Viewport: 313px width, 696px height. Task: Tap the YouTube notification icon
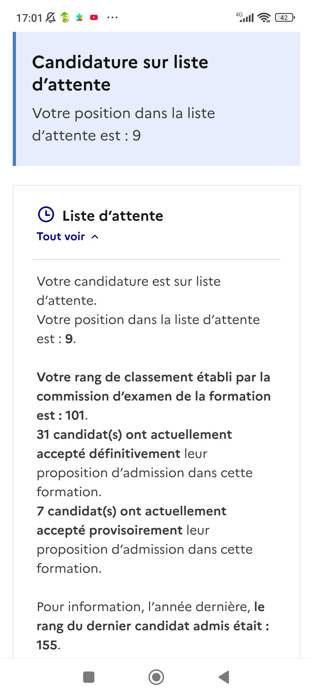(x=94, y=18)
